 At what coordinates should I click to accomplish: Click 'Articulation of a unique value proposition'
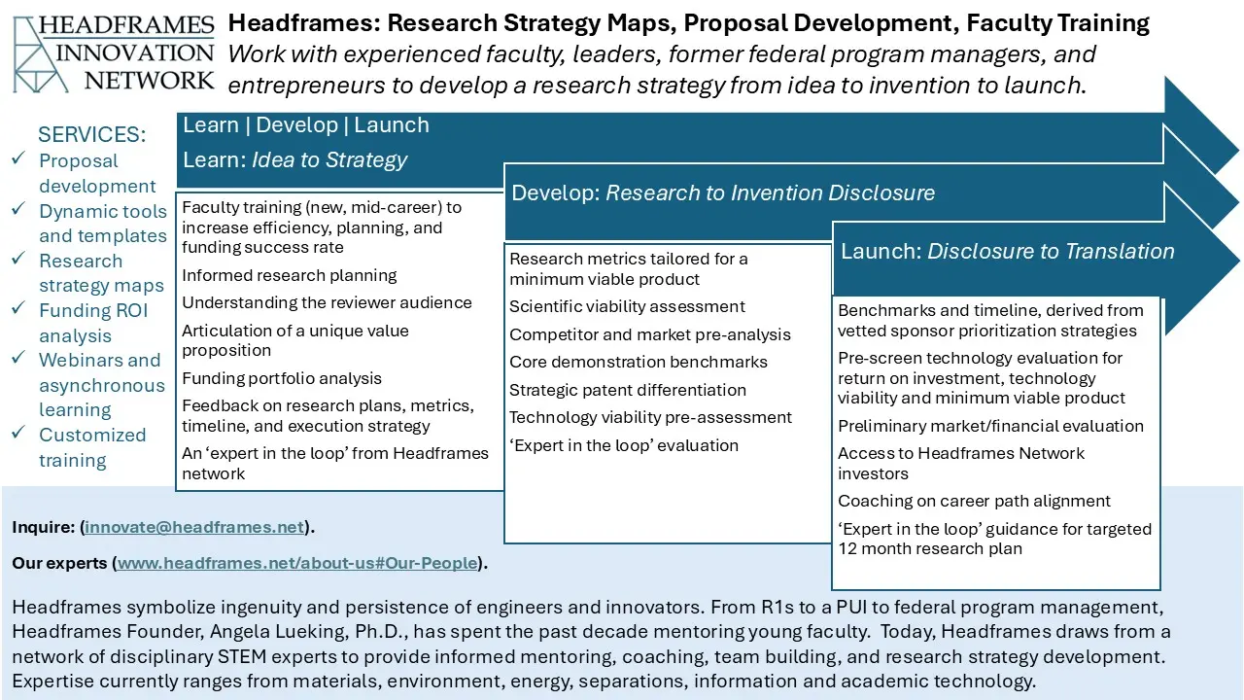[x=295, y=340]
